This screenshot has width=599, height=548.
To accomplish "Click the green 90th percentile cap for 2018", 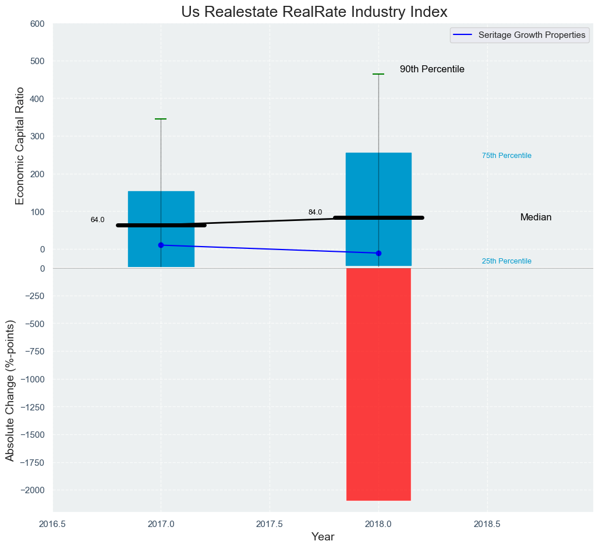I will pyautogui.click(x=378, y=74).
